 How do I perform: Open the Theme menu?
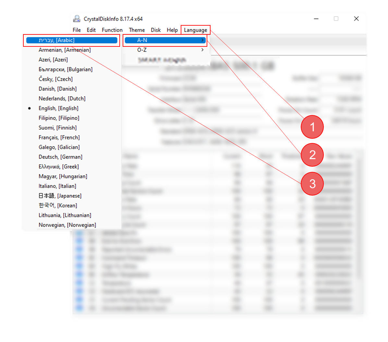[x=137, y=30]
